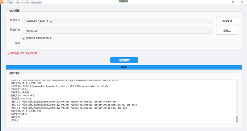247x131 pixels.
Task: Select log line ending with _tmp_bak
Action: (69, 108)
